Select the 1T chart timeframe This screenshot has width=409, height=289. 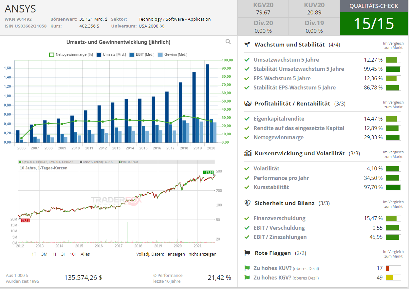point(34,254)
